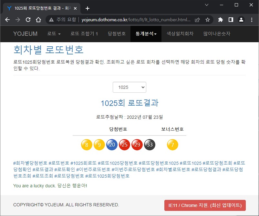This screenshot has height=216, width=259.
Task: Reload the current page
Action: 28,20
